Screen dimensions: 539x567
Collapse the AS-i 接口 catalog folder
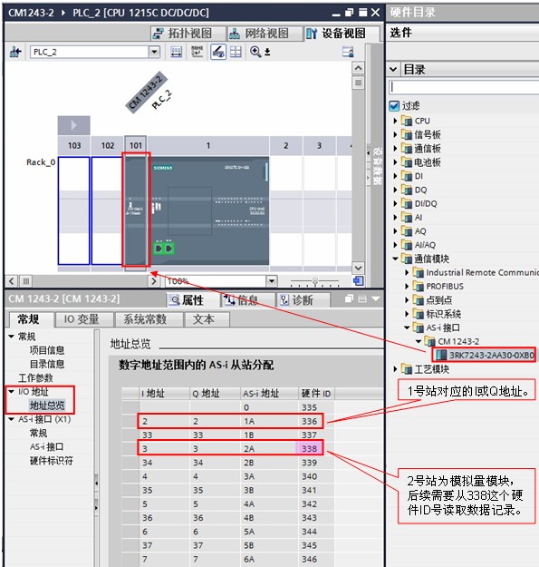(x=407, y=327)
